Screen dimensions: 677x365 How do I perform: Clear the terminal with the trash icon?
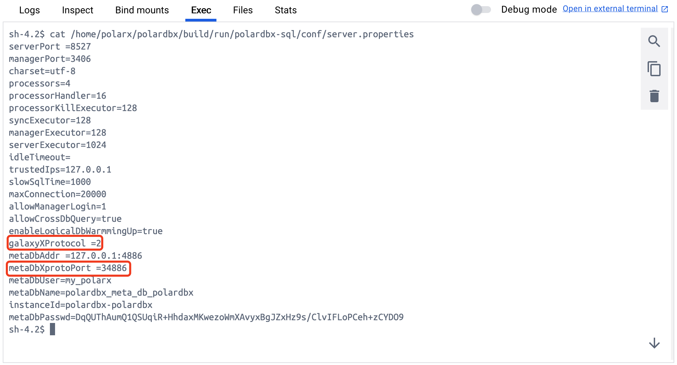(654, 96)
